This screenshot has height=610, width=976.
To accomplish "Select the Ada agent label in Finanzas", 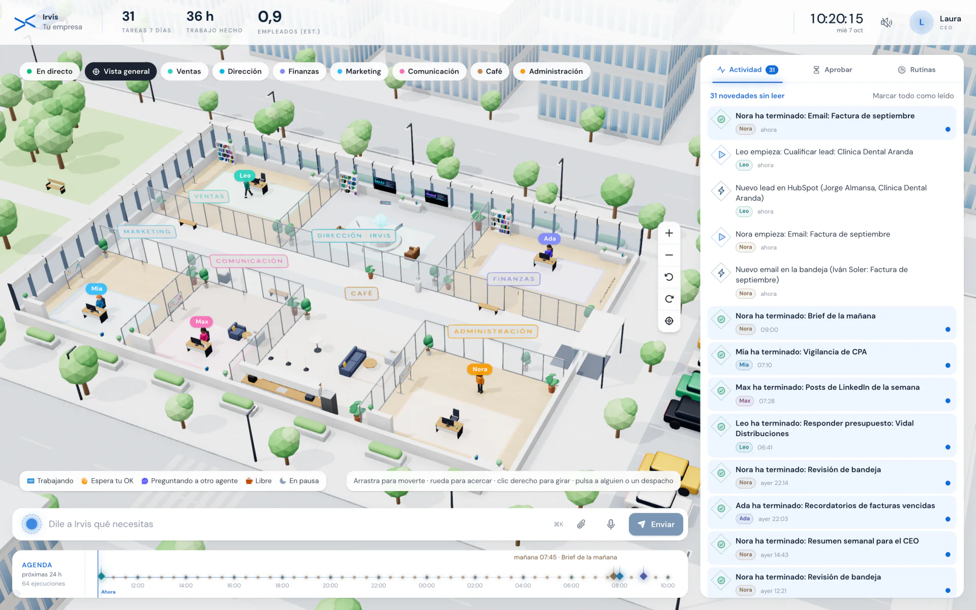I will point(550,238).
